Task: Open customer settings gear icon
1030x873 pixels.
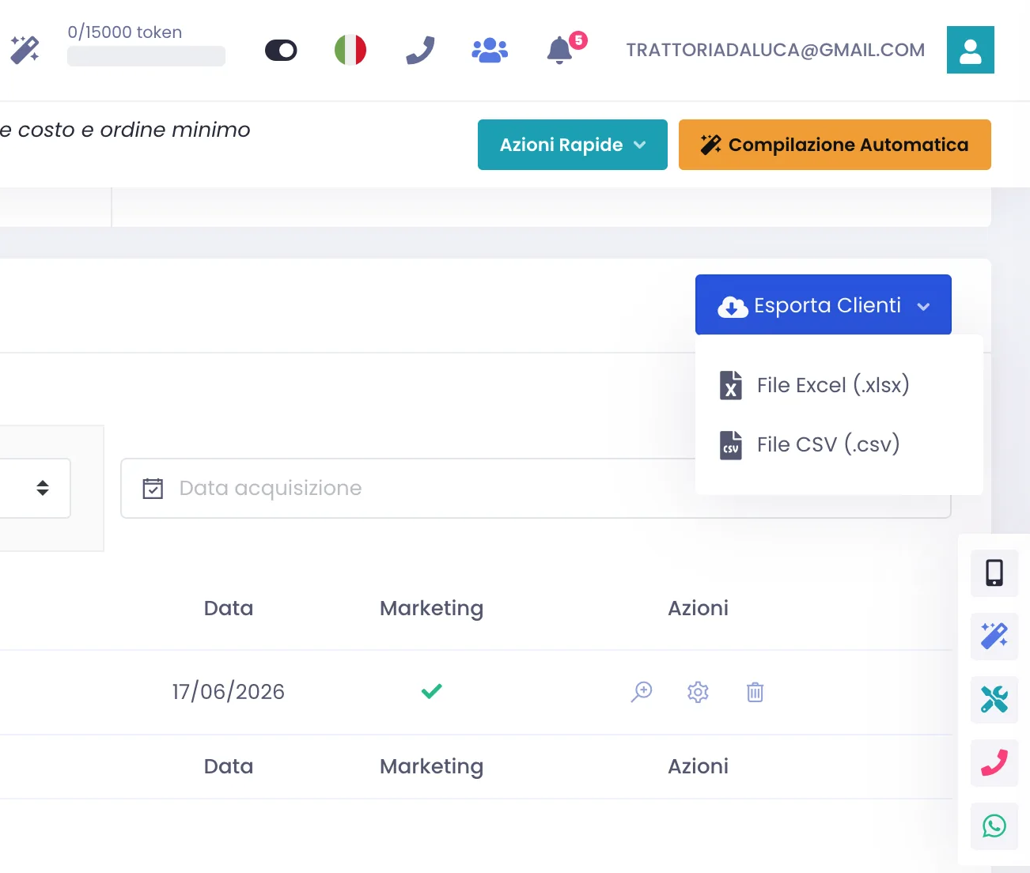Action: [x=698, y=692]
